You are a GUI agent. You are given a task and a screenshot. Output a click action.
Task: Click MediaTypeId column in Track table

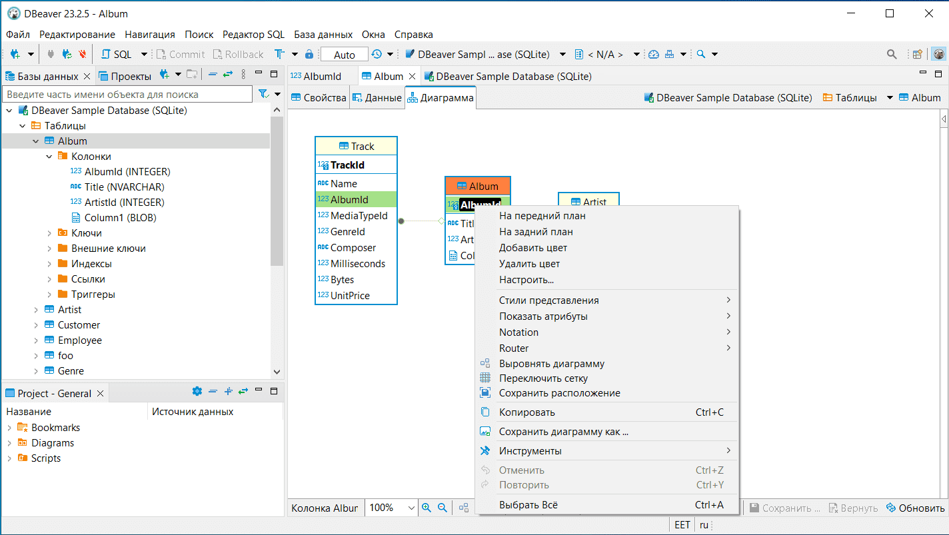click(x=356, y=216)
